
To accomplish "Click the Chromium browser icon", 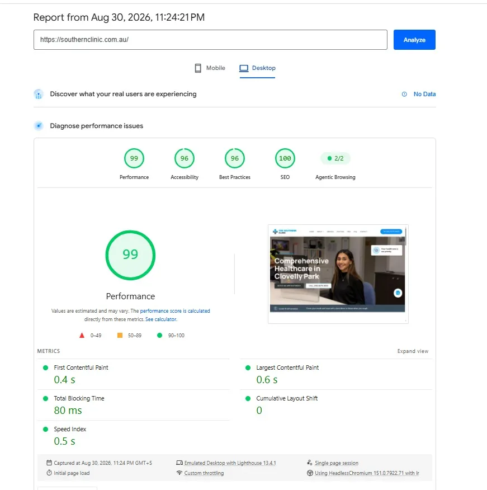I will [x=310, y=473].
